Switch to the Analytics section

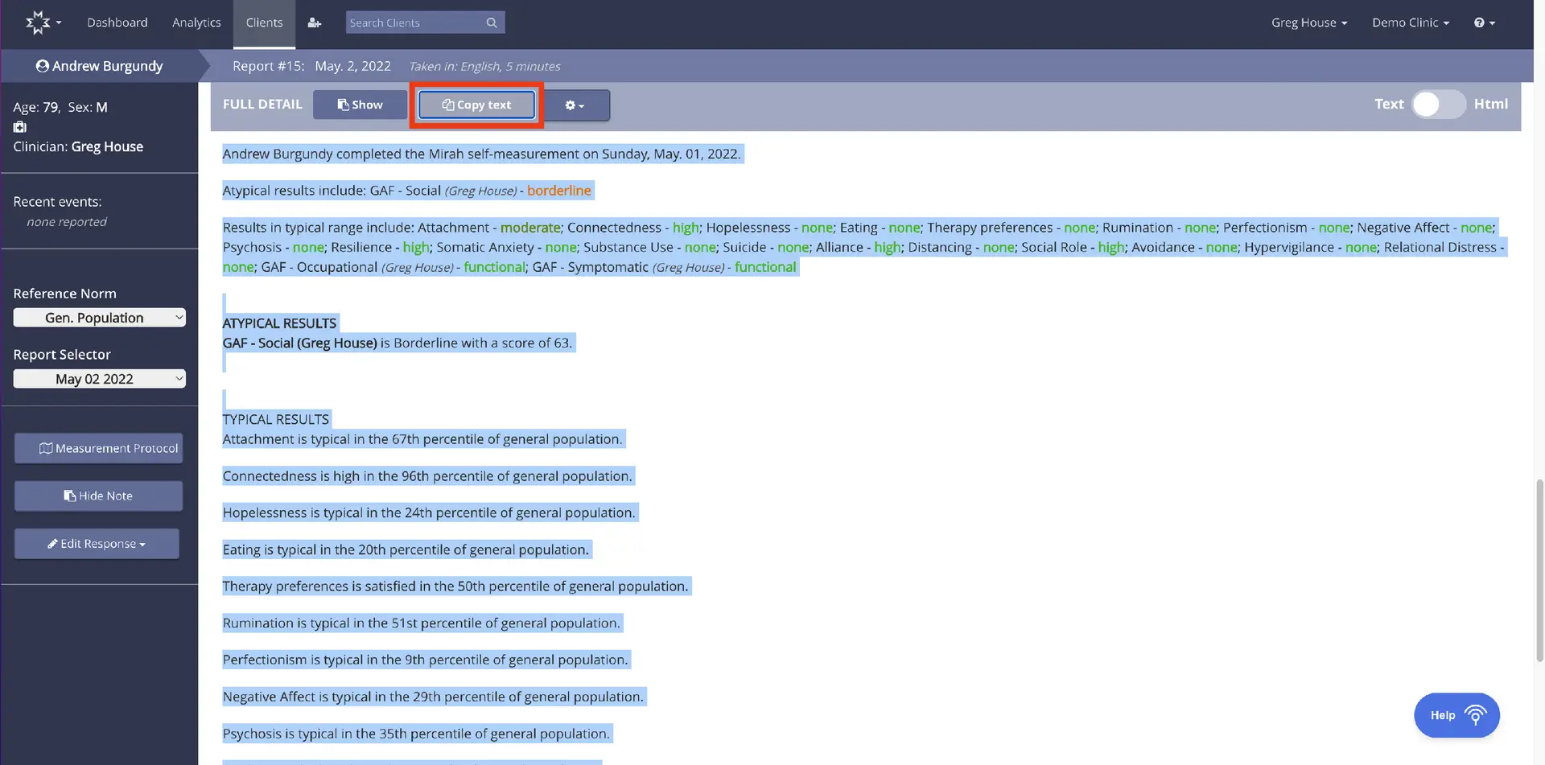[x=196, y=23]
